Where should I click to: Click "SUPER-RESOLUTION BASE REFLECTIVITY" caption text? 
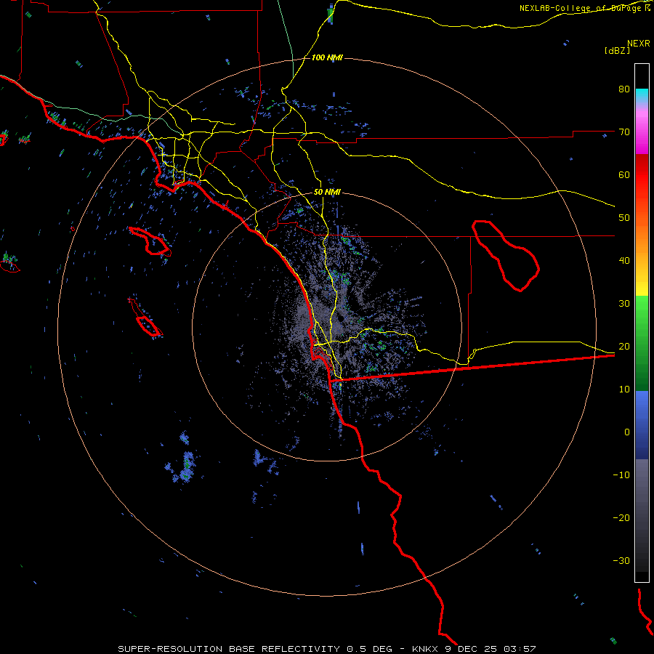229,649
